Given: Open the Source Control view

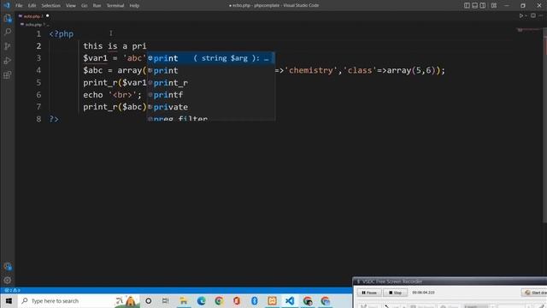Looking at the screenshot, I should (x=8, y=46).
